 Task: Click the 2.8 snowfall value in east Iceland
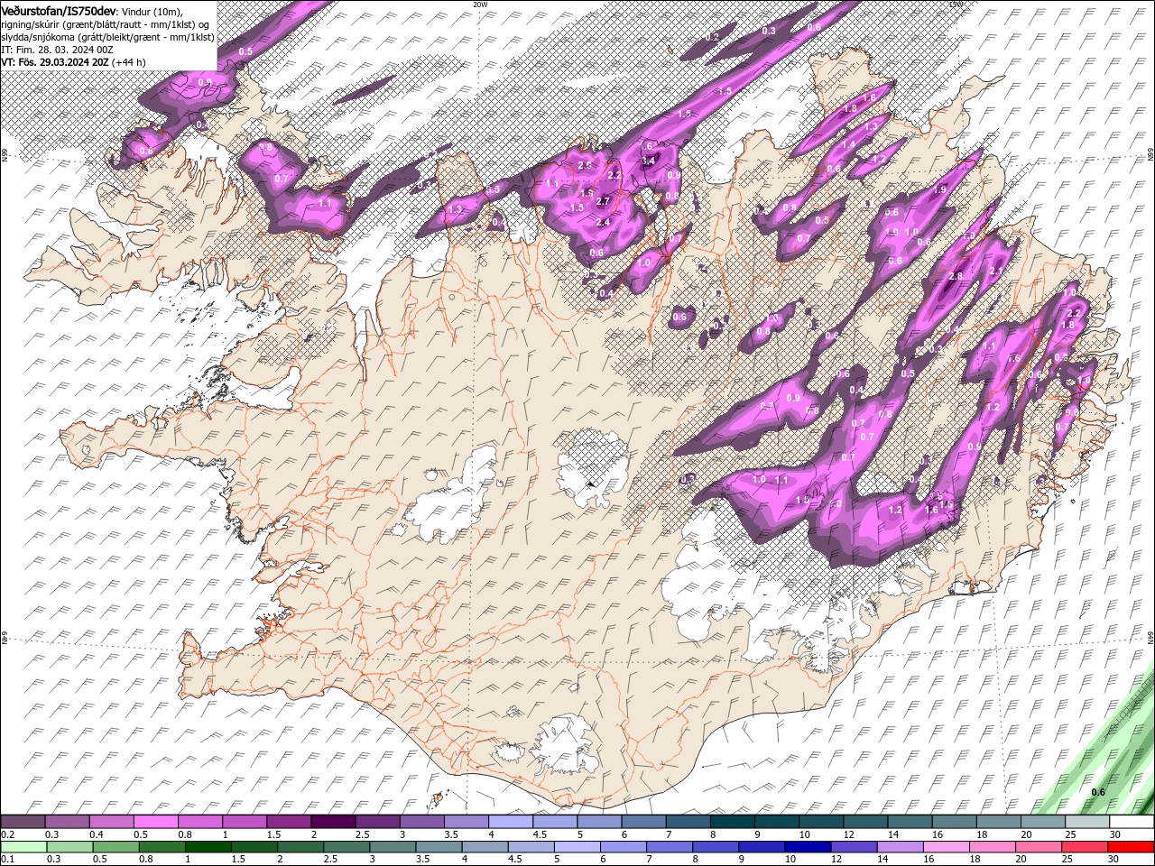pyautogui.click(x=956, y=276)
